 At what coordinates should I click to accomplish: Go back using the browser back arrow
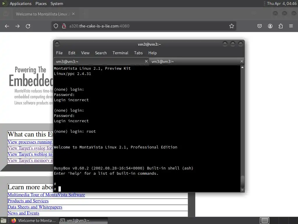pyautogui.click(x=7, y=26)
